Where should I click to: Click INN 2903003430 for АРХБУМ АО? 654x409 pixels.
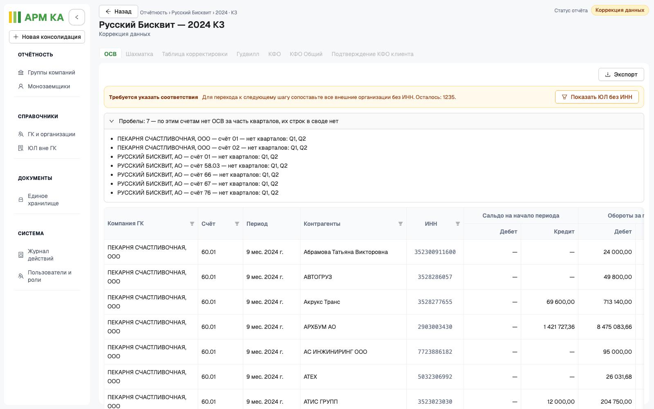435,327
